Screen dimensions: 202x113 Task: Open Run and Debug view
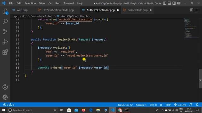[5, 42]
